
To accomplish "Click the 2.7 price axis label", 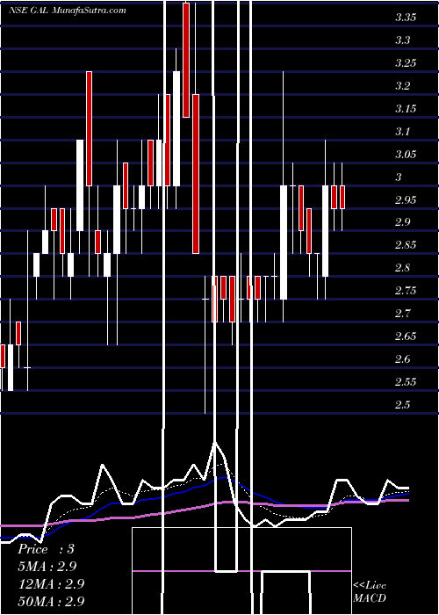I will tap(403, 314).
